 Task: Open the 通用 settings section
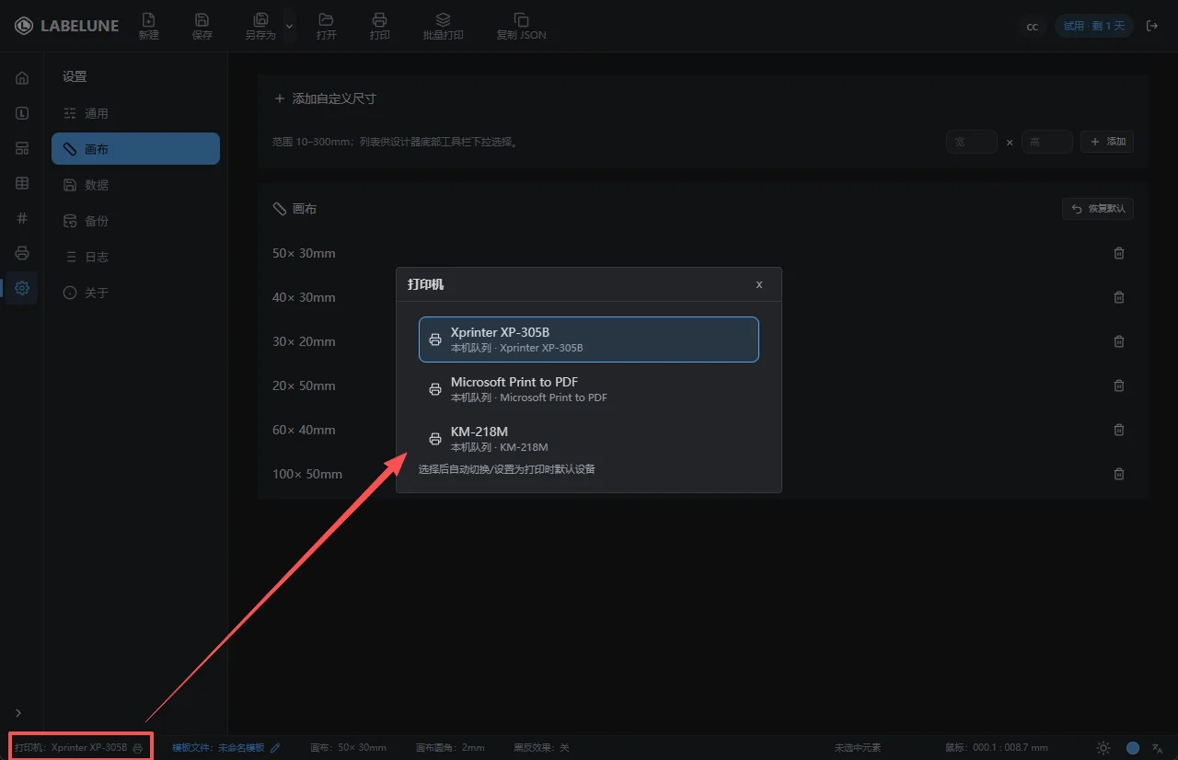(135, 113)
